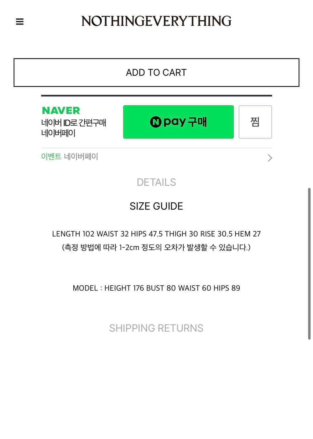313x439 pixels.
Task: Open the SHIPPING RETURNS tab
Action: tap(156, 328)
